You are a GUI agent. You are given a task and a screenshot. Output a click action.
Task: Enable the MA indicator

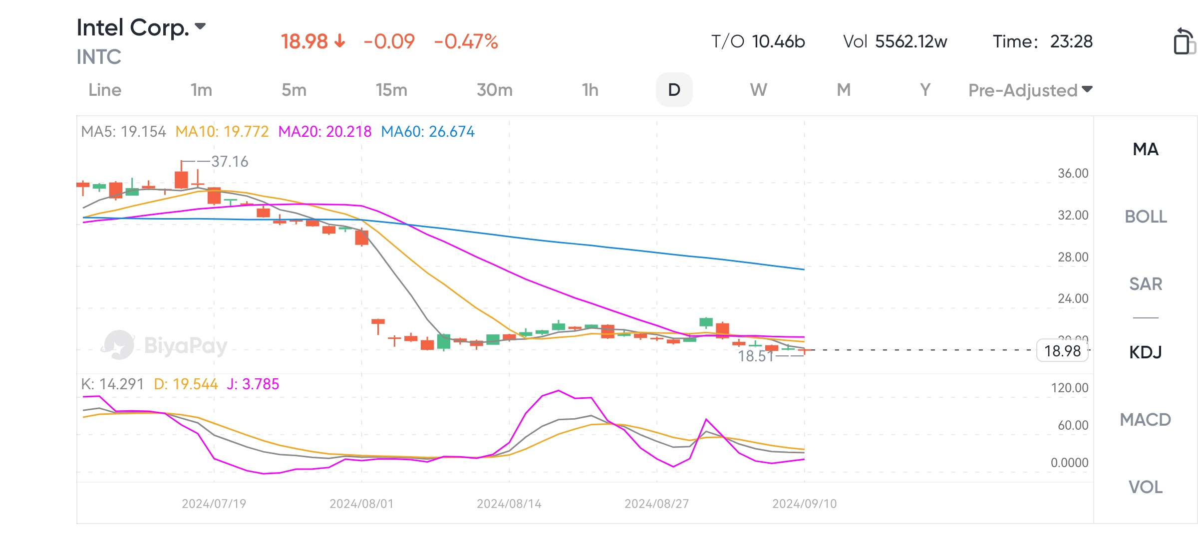point(1146,149)
